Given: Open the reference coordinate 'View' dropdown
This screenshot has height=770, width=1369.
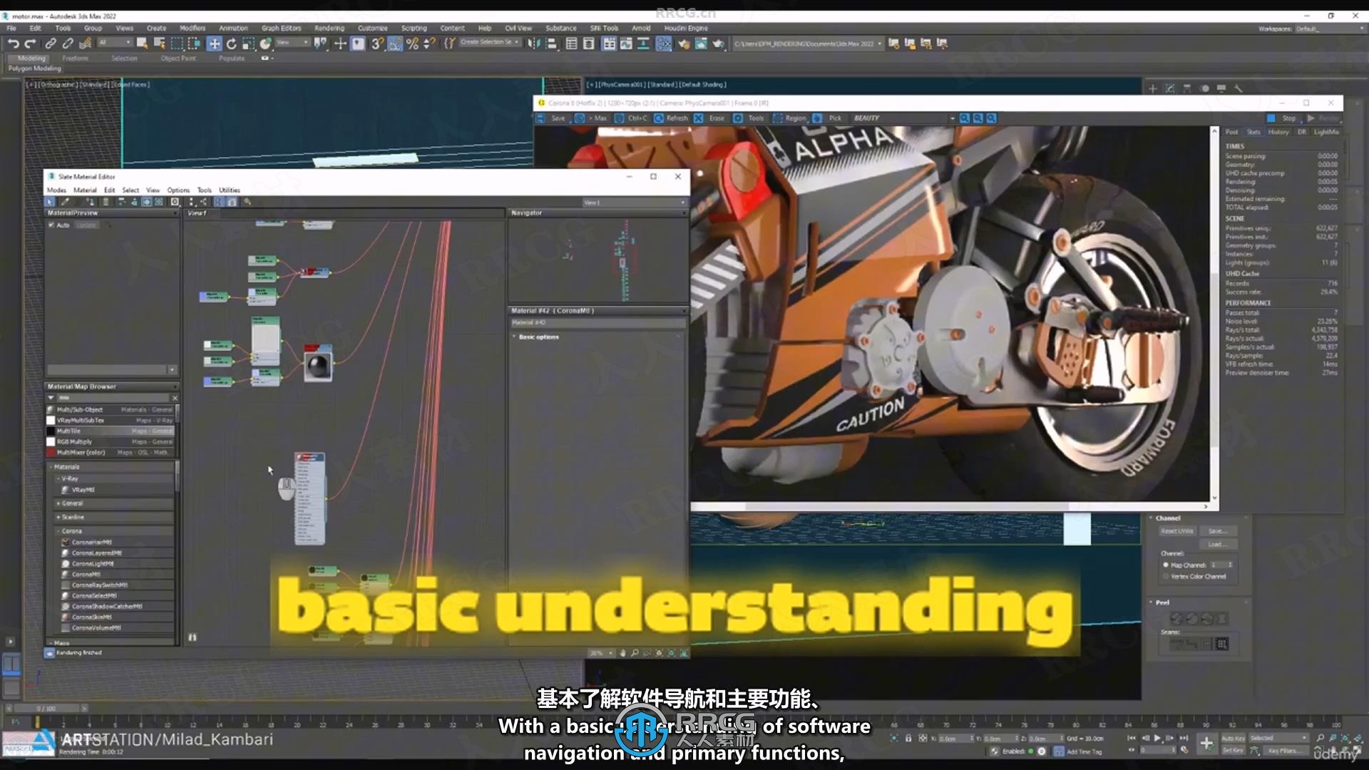Looking at the screenshot, I should 292,43.
